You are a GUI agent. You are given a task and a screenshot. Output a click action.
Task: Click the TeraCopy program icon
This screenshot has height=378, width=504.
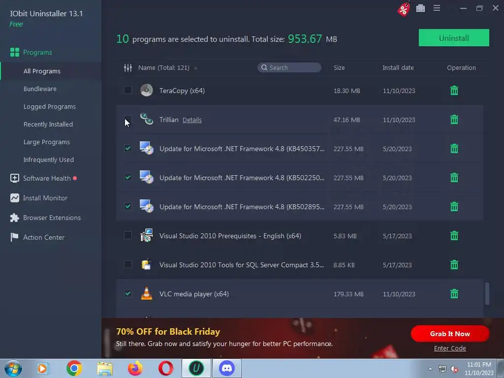(147, 91)
